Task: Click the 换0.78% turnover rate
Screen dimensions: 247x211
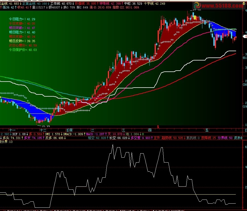Action: point(69,7)
